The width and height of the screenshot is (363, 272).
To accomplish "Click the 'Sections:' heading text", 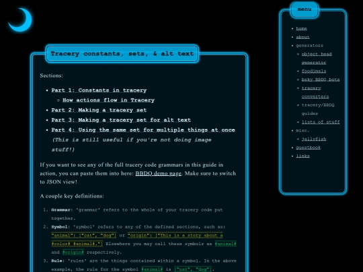I will [x=51, y=76].
